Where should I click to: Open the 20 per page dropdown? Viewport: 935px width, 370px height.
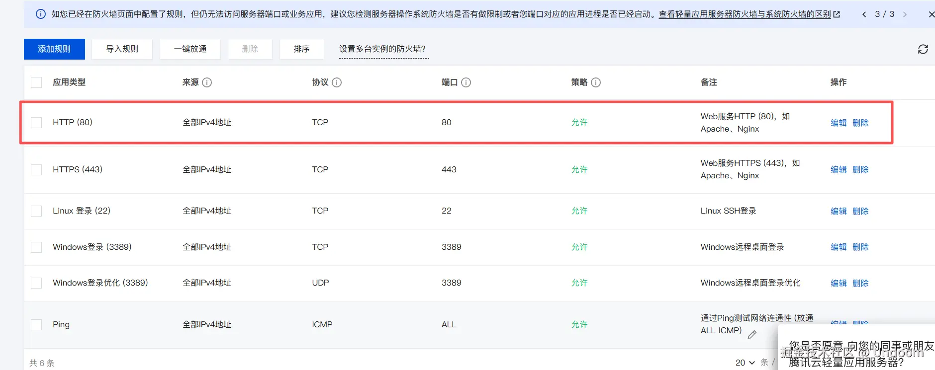(x=745, y=363)
